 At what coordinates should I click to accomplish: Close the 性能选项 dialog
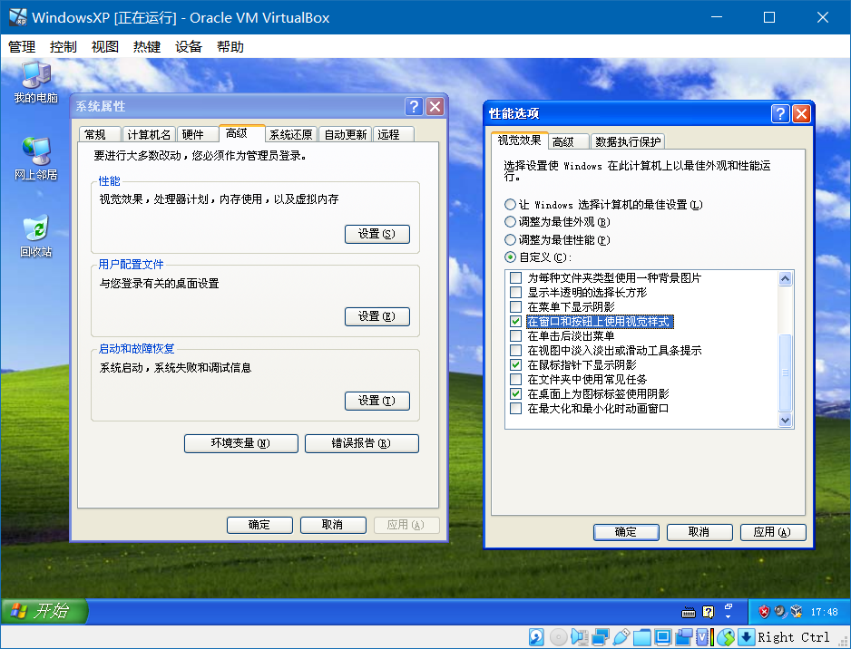[801, 113]
